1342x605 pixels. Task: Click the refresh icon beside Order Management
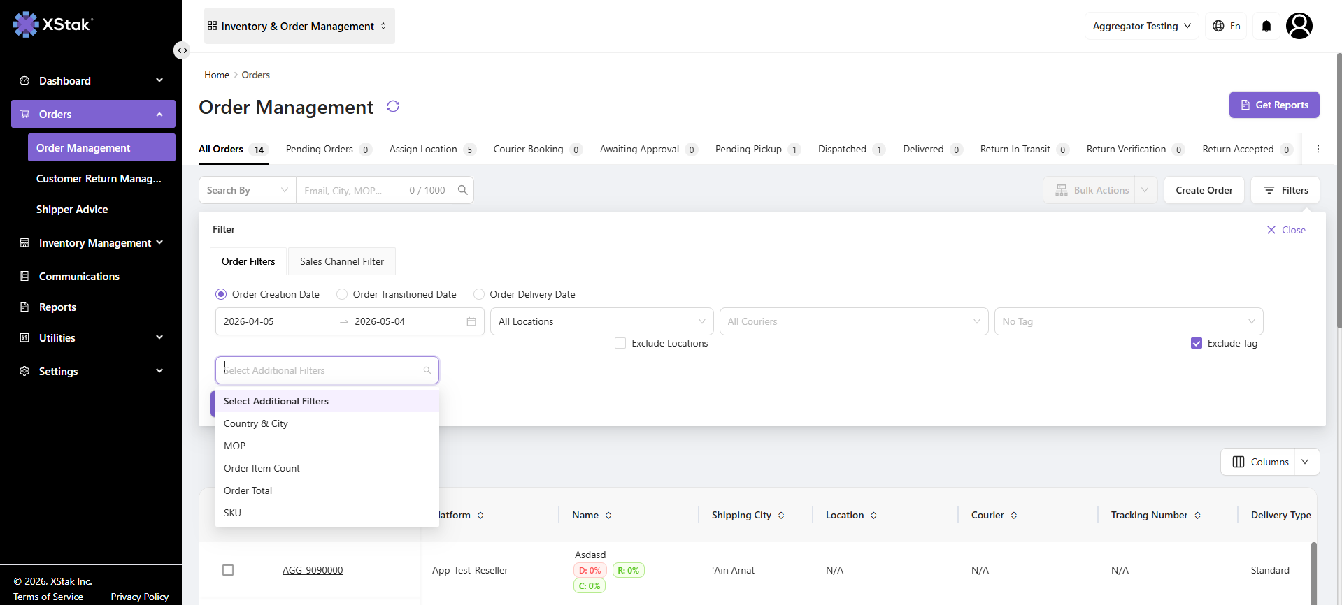point(393,106)
